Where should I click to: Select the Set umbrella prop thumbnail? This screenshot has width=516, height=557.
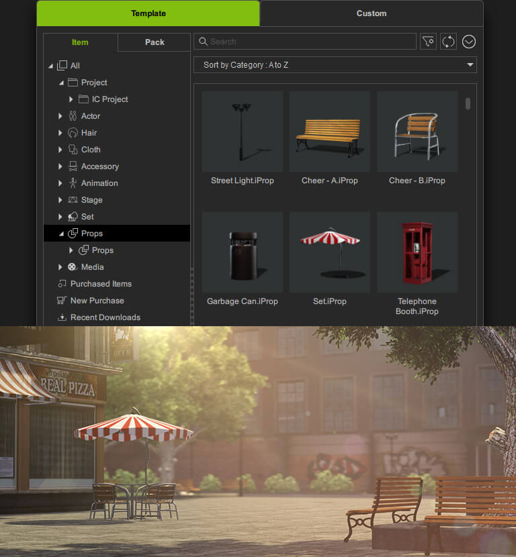(x=330, y=252)
